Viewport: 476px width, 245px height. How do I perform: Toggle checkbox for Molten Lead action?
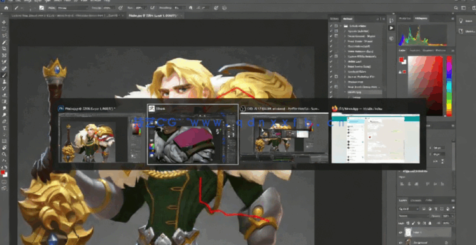pyautogui.click(x=331, y=62)
